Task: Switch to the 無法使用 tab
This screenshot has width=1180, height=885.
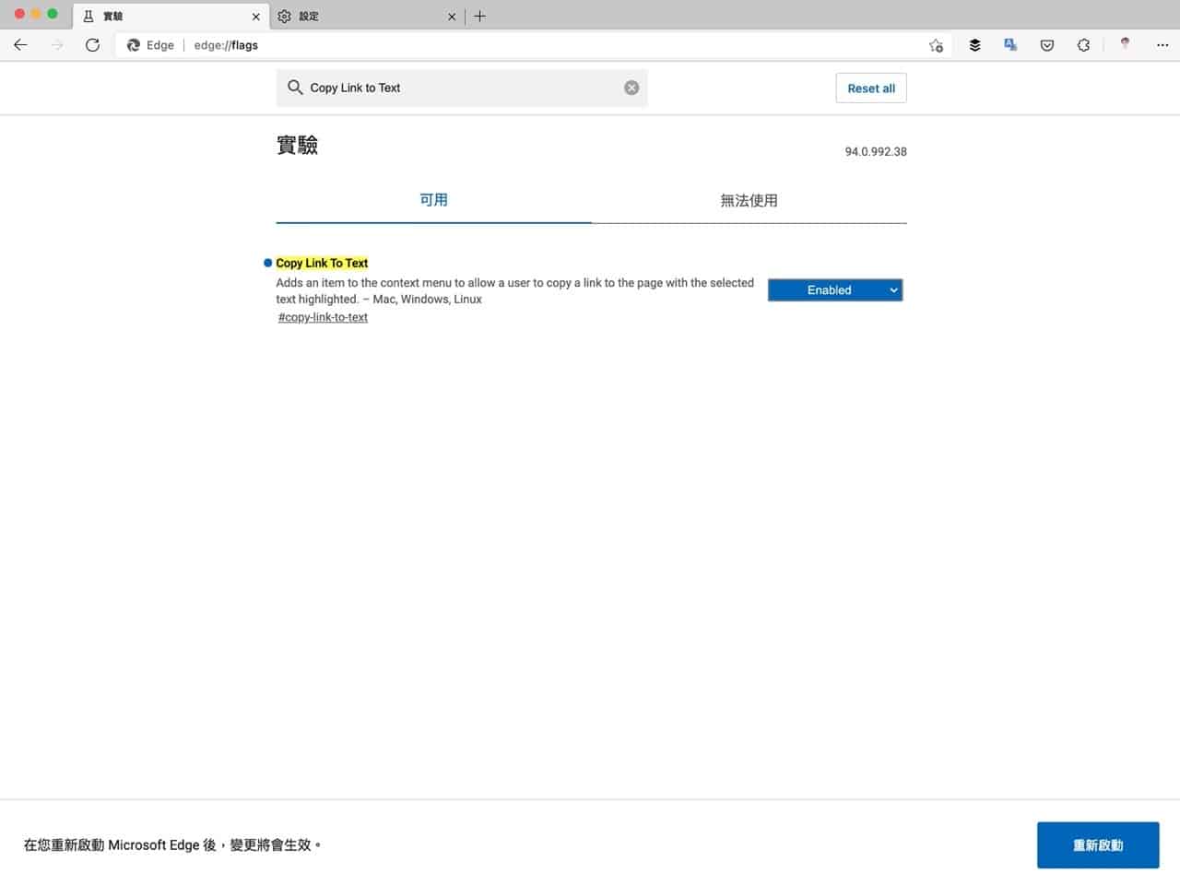Action: click(x=749, y=200)
